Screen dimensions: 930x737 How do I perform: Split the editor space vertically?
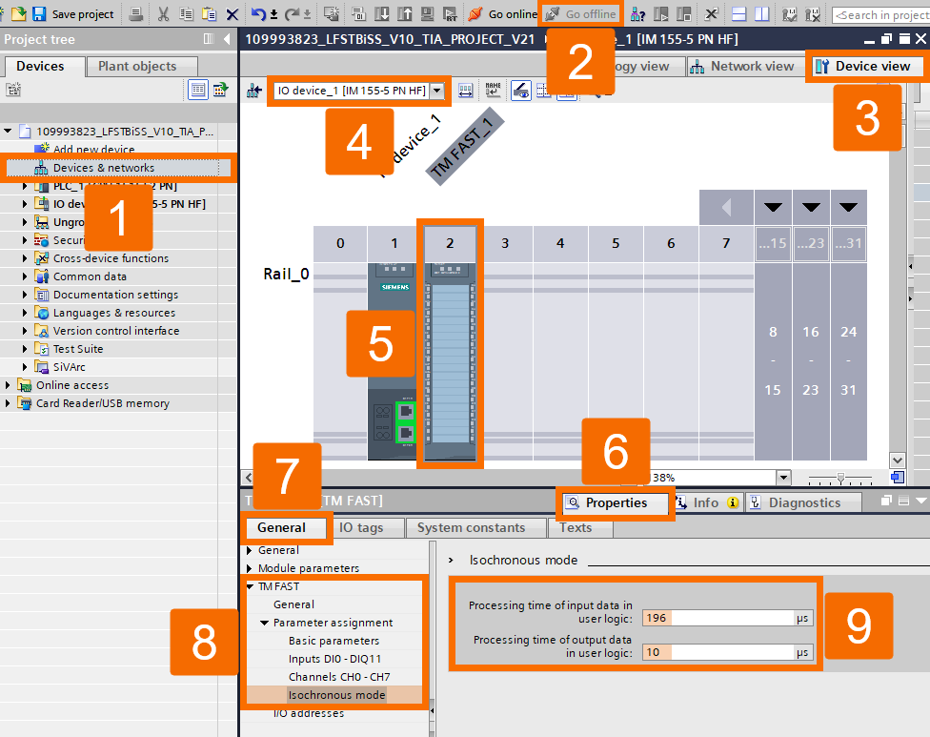tap(761, 13)
